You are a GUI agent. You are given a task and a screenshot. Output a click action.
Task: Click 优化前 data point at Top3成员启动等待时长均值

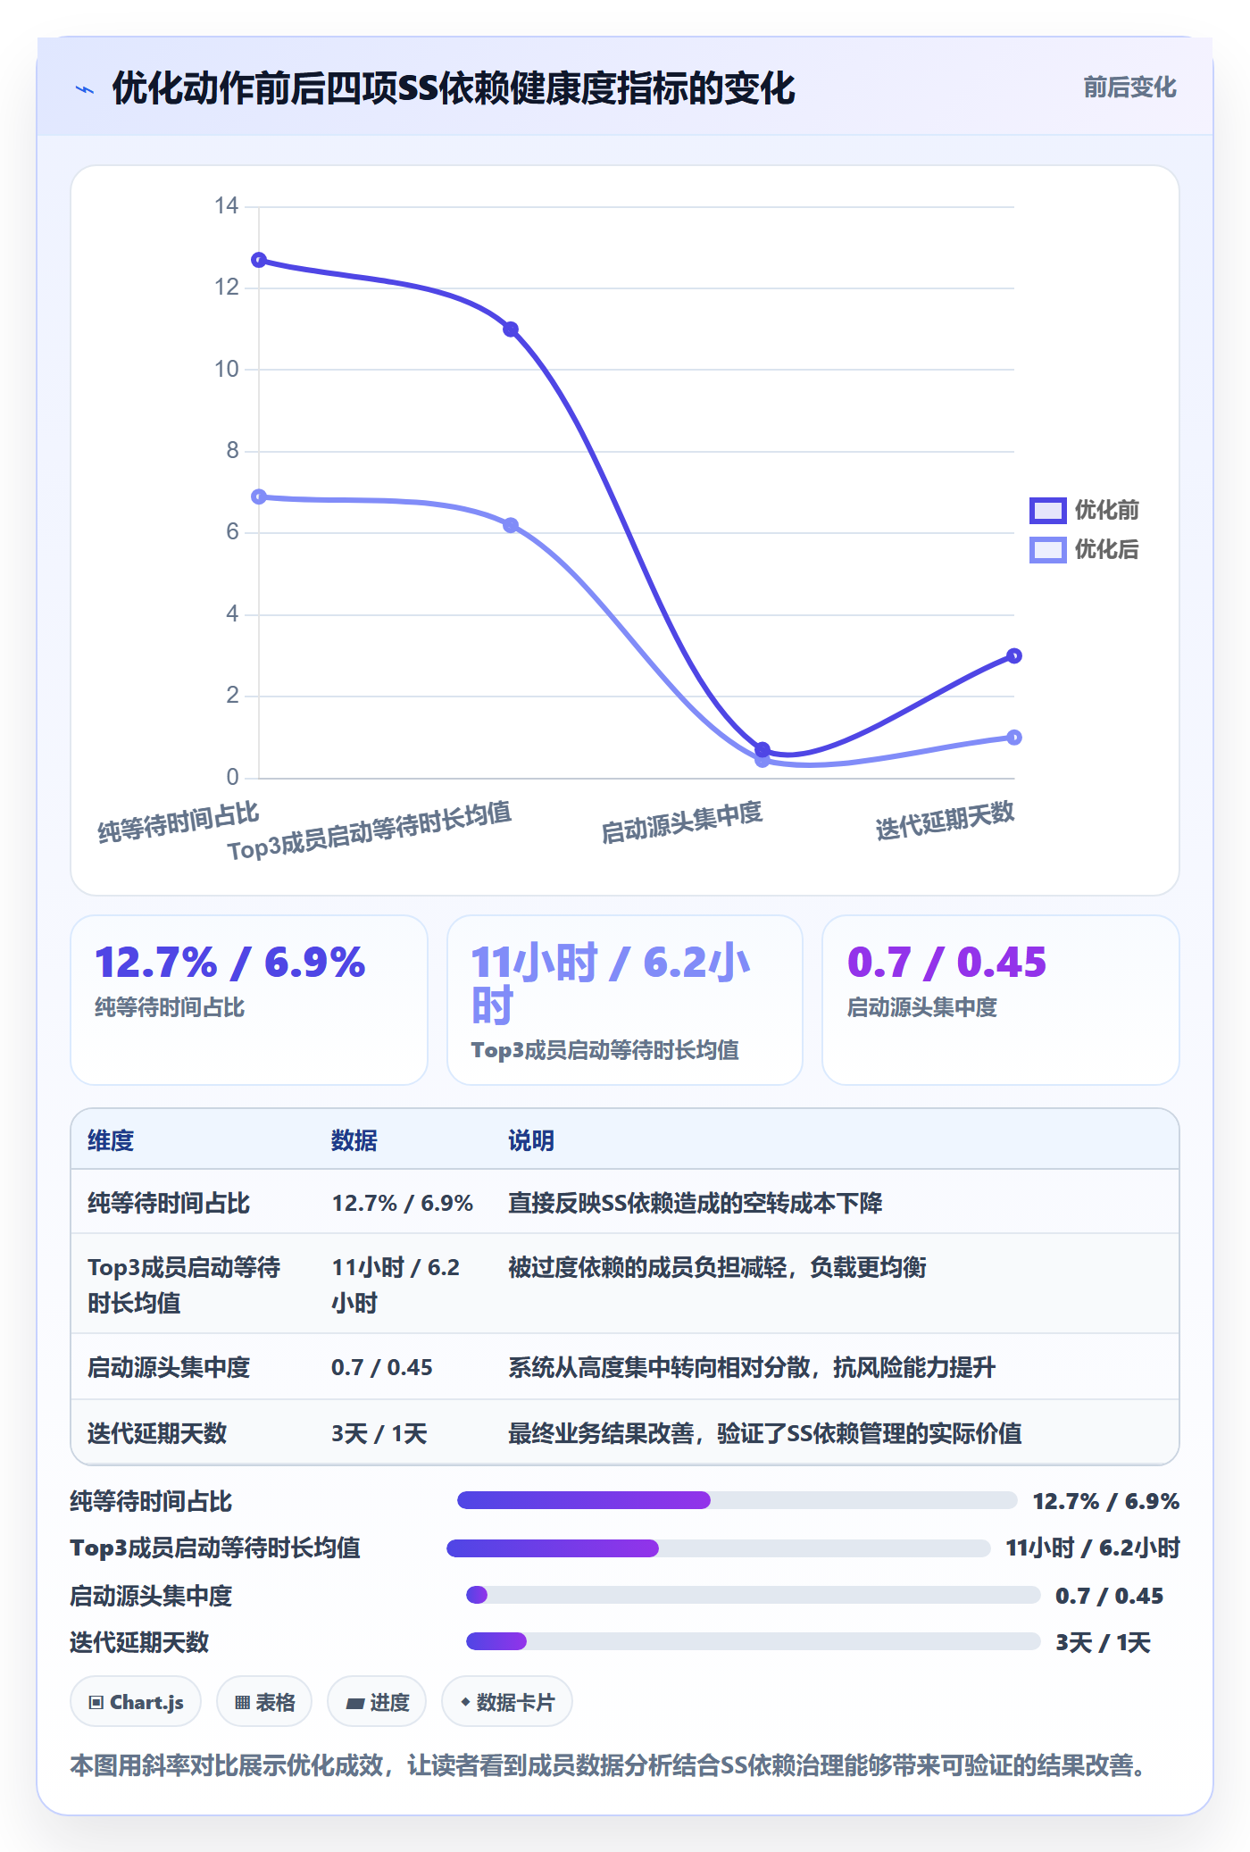[x=511, y=330]
